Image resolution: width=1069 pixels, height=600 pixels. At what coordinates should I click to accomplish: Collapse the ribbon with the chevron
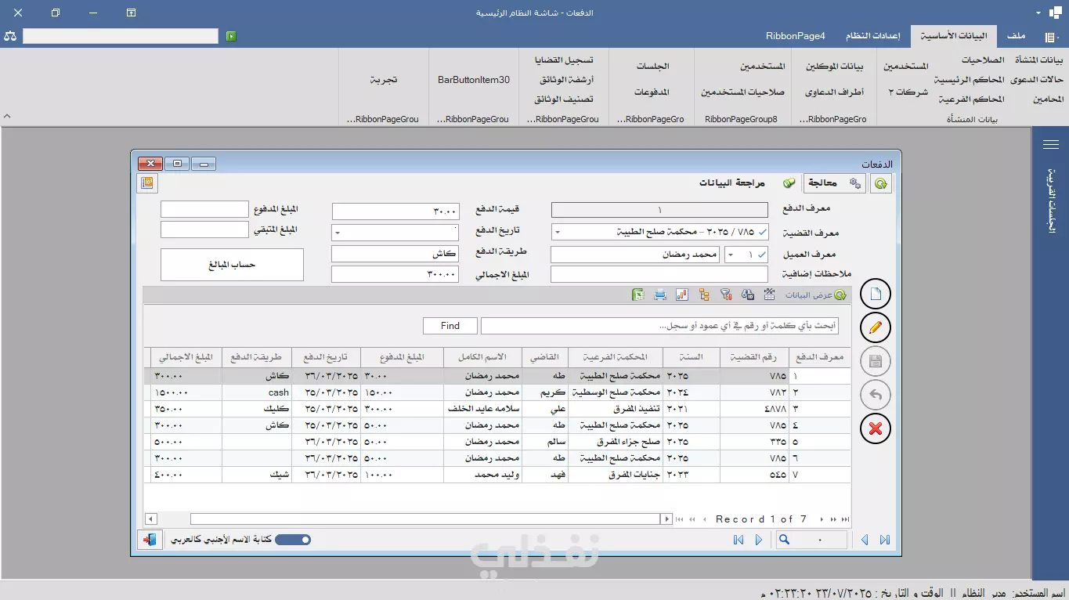(x=7, y=116)
